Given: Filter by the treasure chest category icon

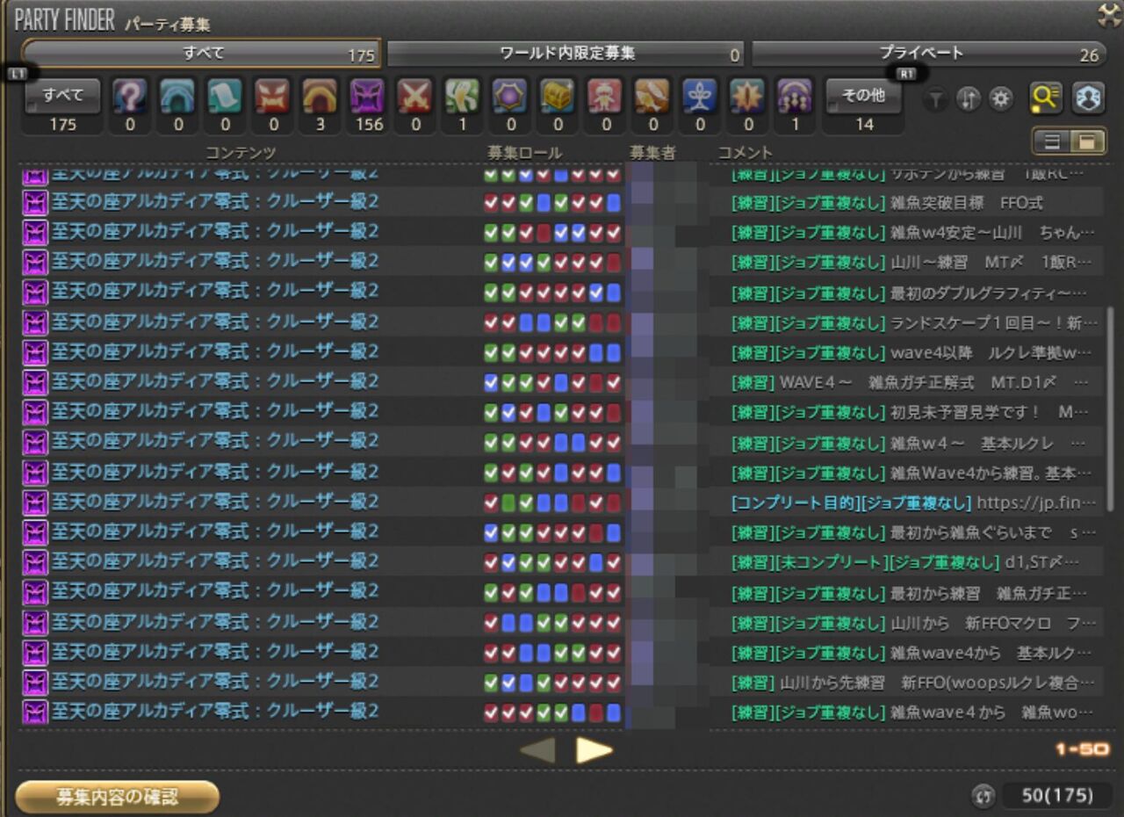Looking at the screenshot, I should coord(557,97).
